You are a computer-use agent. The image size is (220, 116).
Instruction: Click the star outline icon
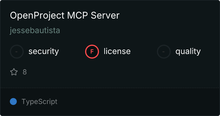tap(14, 72)
